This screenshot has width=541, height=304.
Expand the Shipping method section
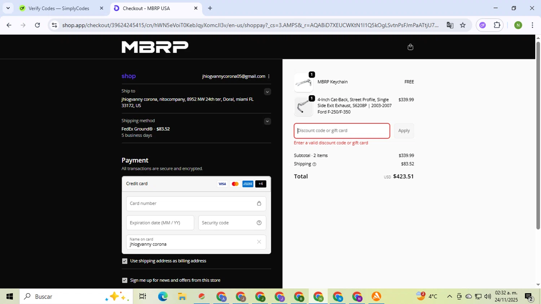coord(267,121)
